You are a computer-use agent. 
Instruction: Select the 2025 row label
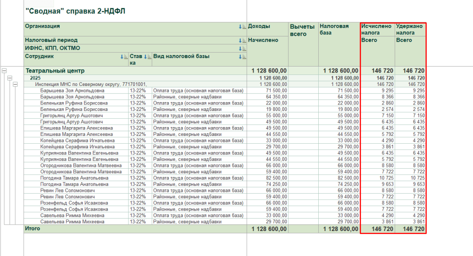tap(35, 78)
